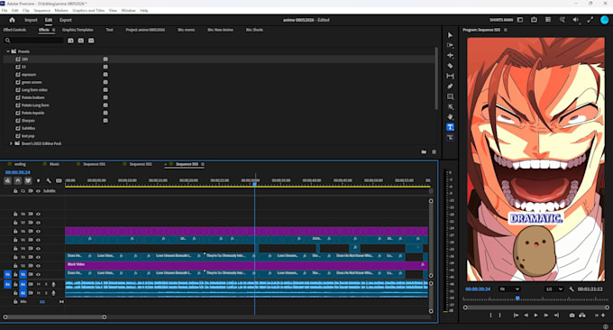The height and width of the screenshot is (330, 613).
Task: Select the Slip tool
Action: coord(450,76)
